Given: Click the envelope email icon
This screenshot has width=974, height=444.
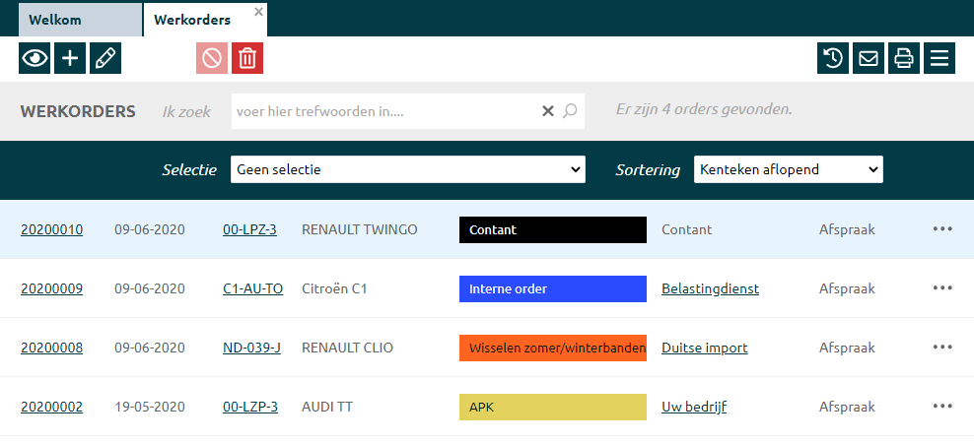Looking at the screenshot, I should point(869,58).
